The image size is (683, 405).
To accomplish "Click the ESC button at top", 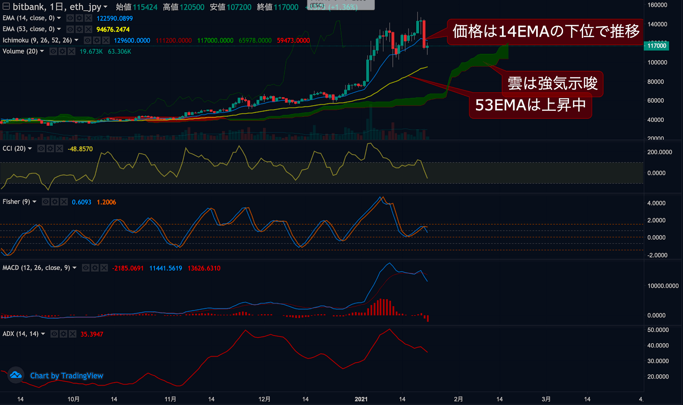I will [317, 5].
